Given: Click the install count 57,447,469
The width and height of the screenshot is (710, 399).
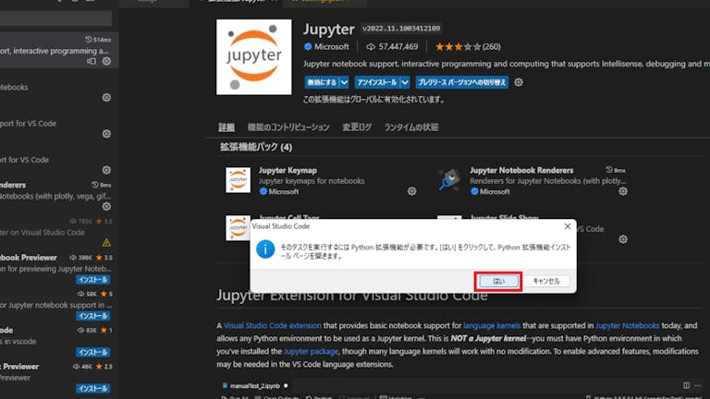Looking at the screenshot, I should coord(392,46).
